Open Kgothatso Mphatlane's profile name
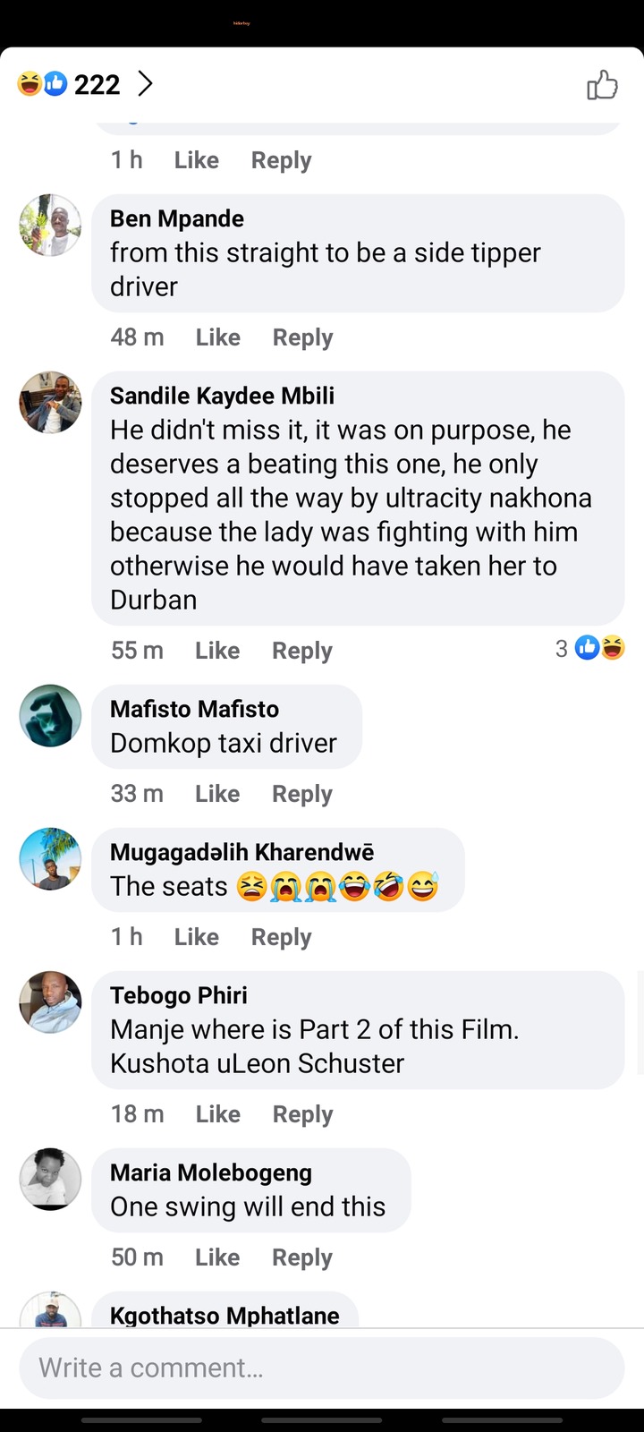The height and width of the screenshot is (1432, 644). 225,1316
